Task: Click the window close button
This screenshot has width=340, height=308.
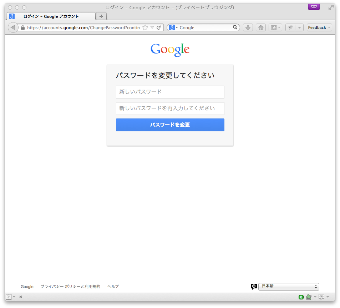Action: [x=10, y=7]
